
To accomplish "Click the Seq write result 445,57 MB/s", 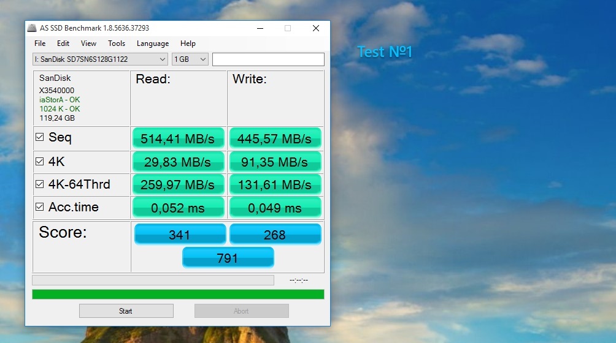I will click(275, 138).
